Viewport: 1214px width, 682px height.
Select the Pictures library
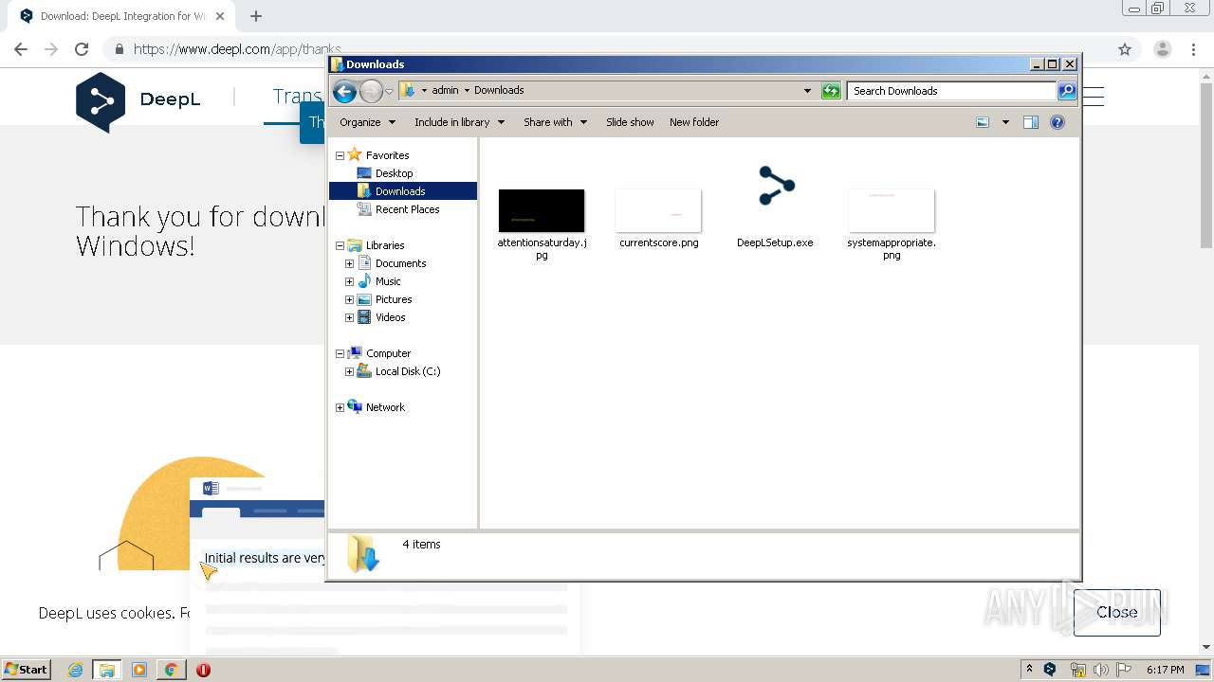click(x=394, y=299)
